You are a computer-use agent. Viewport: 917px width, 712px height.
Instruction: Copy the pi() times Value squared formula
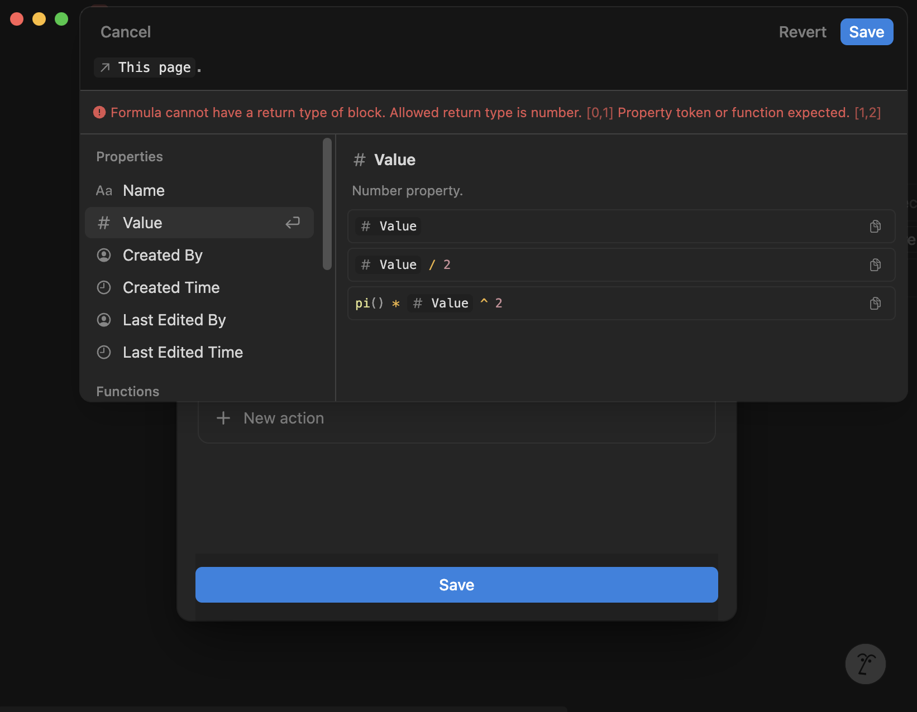tap(875, 303)
